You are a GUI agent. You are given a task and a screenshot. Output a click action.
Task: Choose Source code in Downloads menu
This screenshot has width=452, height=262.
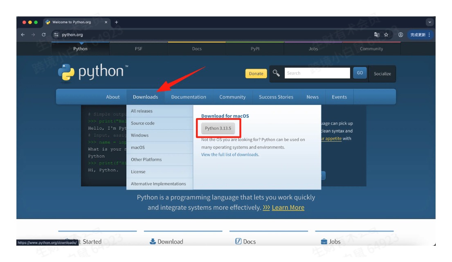(160, 123)
